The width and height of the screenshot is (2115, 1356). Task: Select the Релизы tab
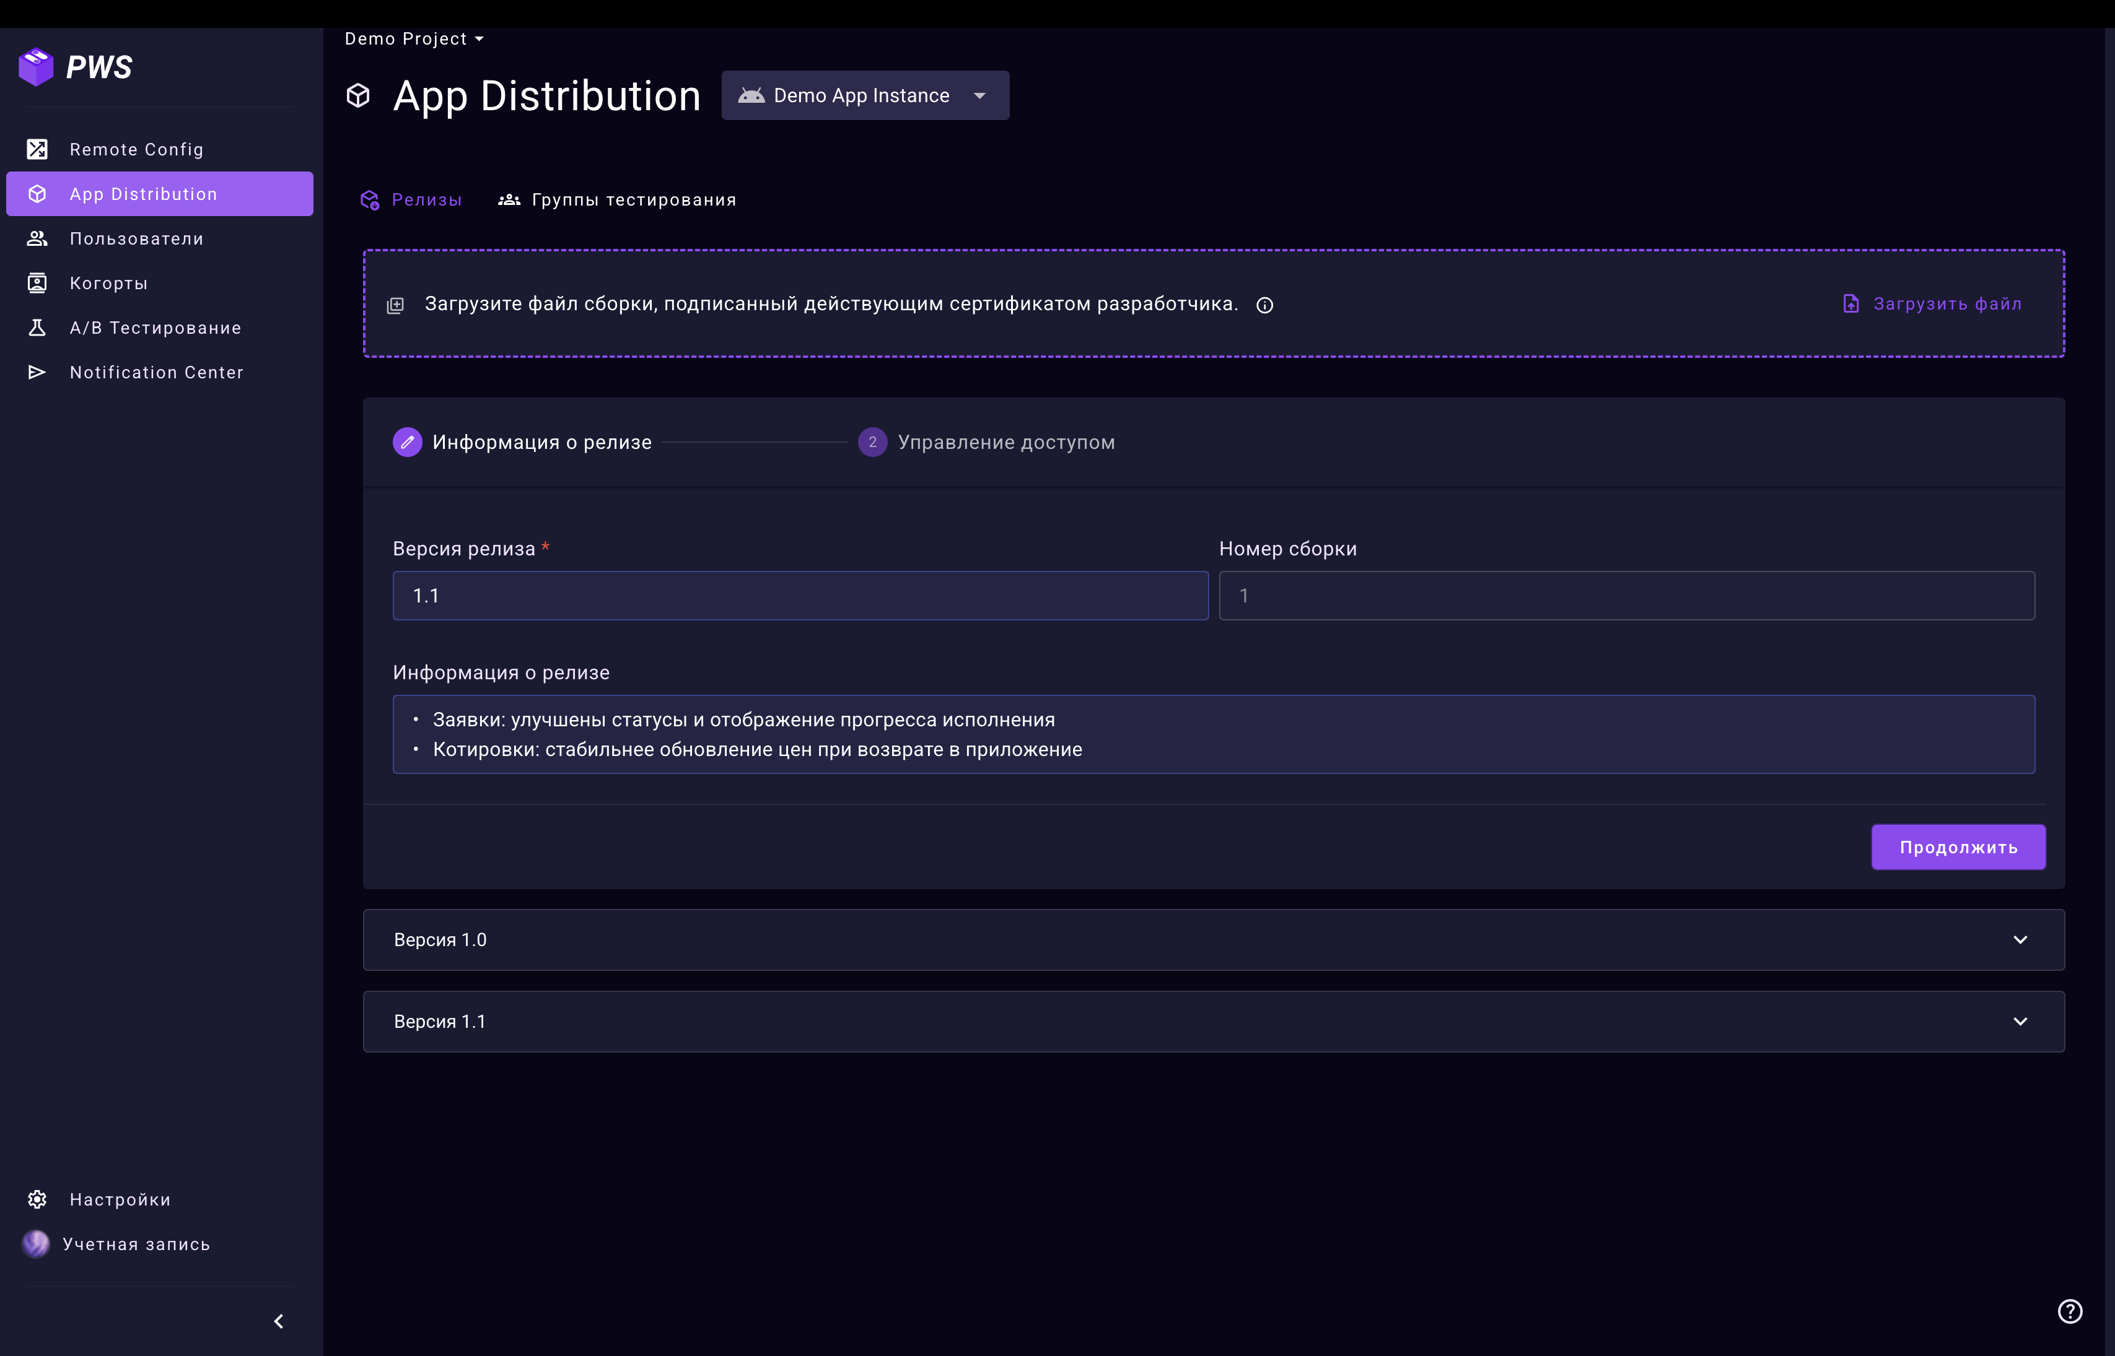tap(411, 200)
